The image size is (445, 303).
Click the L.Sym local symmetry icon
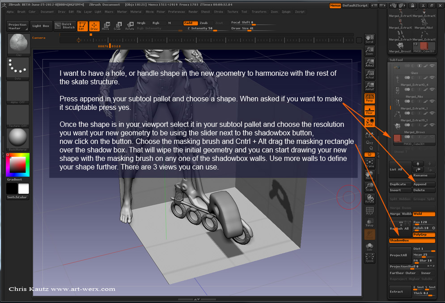tap(369, 135)
